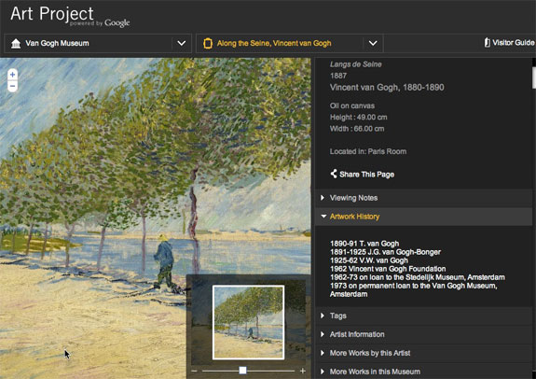Open the Along the Seine artwork dropdown arrow

click(x=373, y=44)
